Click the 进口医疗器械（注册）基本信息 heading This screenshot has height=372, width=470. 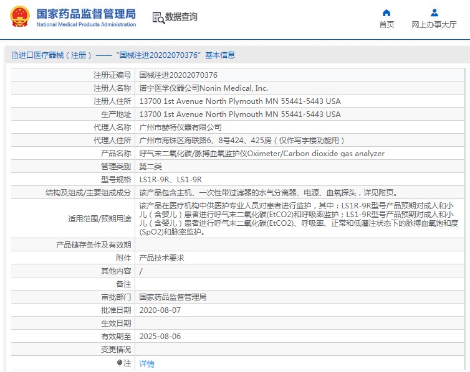click(123, 55)
